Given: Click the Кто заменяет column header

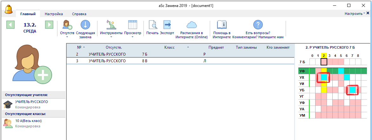Looking at the screenshot, I should pos(278,47).
